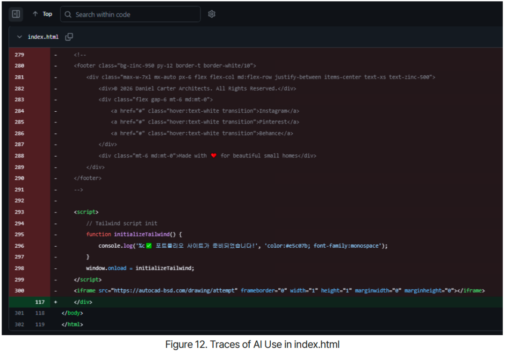Select deleted line number 300

click(19, 291)
